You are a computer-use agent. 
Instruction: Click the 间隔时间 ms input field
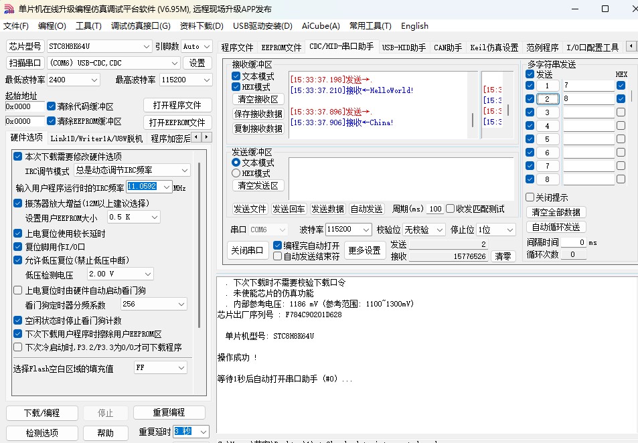pyautogui.click(x=573, y=242)
